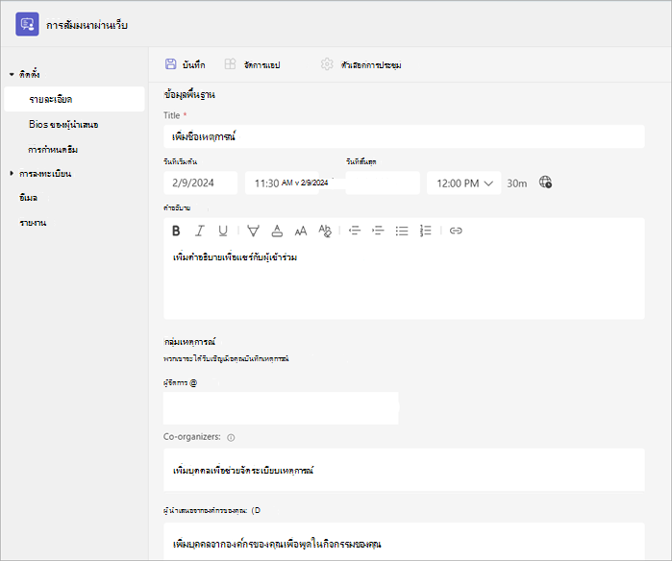Select รายละเอียด in the sidebar
Viewport: 672px width, 561px height.
pos(74,99)
